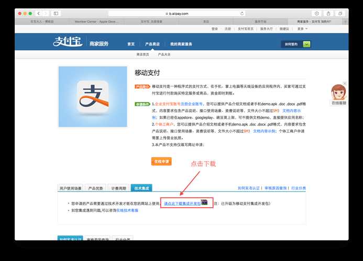
Task: Switch to the 支付宝 百度搜索 browser tab
Action: 151,21
